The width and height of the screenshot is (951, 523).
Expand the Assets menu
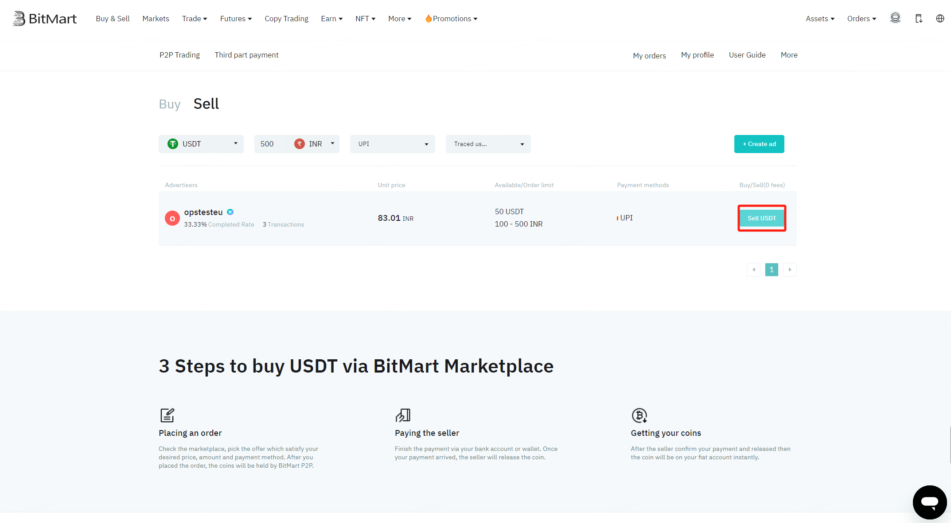click(x=820, y=19)
